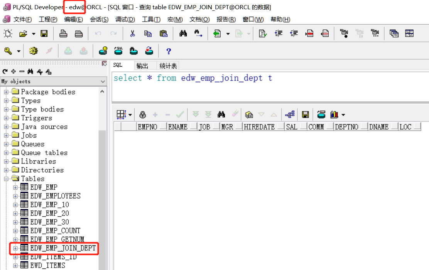Image resolution: width=429 pixels, height=270 pixels.
Task: Click the Log on key icon
Action: (8, 51)
